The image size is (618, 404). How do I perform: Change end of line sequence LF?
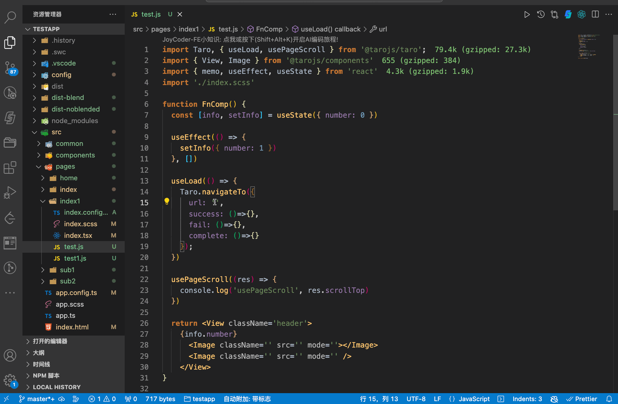tap(437, 399)
